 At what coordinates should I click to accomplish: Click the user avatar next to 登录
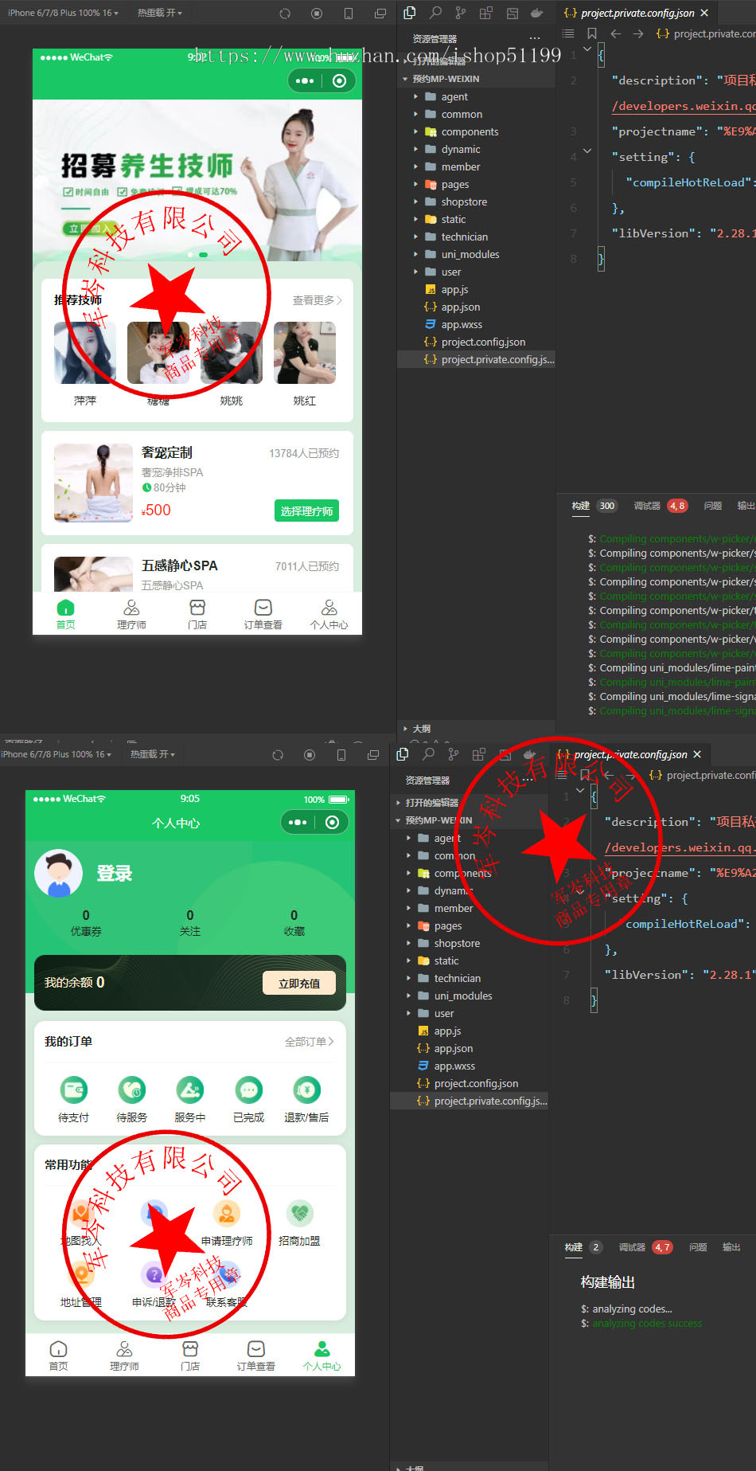coord(59,873)
